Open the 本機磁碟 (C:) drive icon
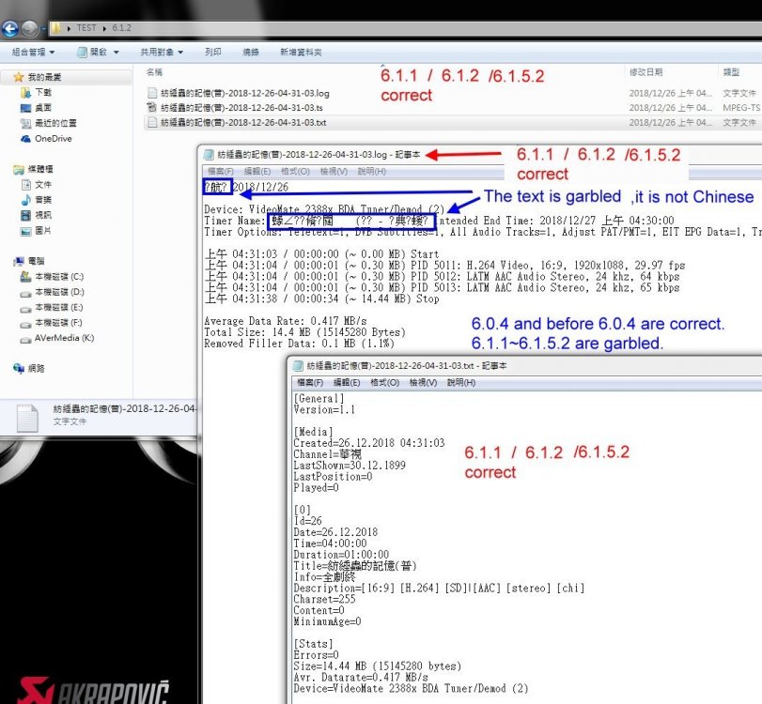This screenshot has width=762, height=704. (x=26, y=277)
